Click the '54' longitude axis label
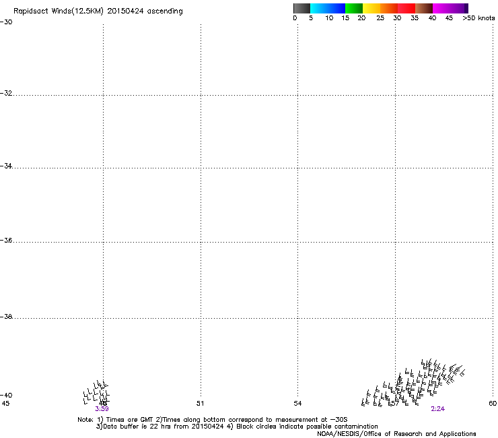 [x=297, y=404]
